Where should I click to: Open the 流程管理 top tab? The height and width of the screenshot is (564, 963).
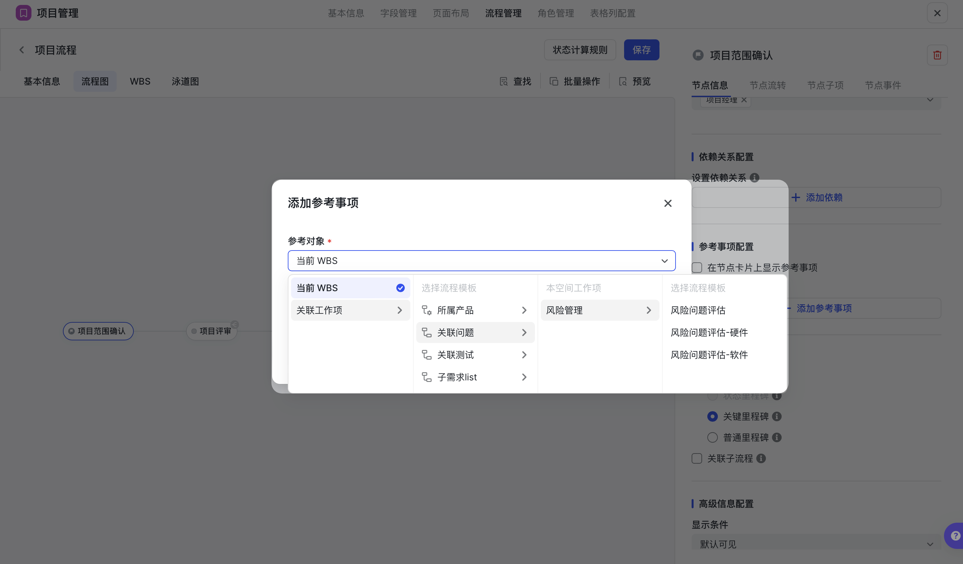(503, 13)
